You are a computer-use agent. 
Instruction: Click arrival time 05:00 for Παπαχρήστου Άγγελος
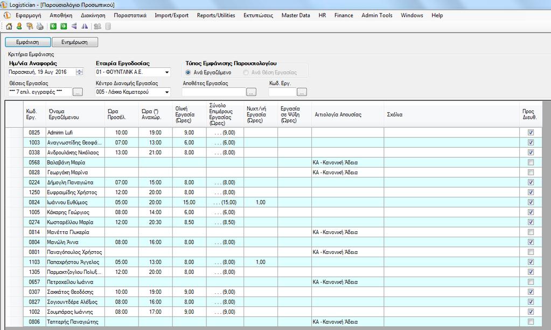122,262
